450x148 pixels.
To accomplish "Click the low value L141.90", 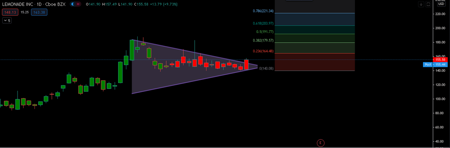I will tap(125, 4).
